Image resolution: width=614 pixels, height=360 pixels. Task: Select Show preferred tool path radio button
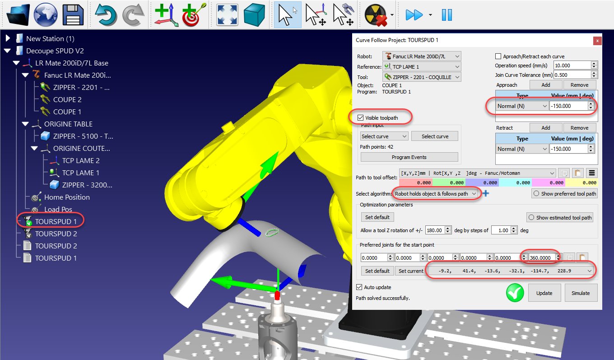point(536,194)
